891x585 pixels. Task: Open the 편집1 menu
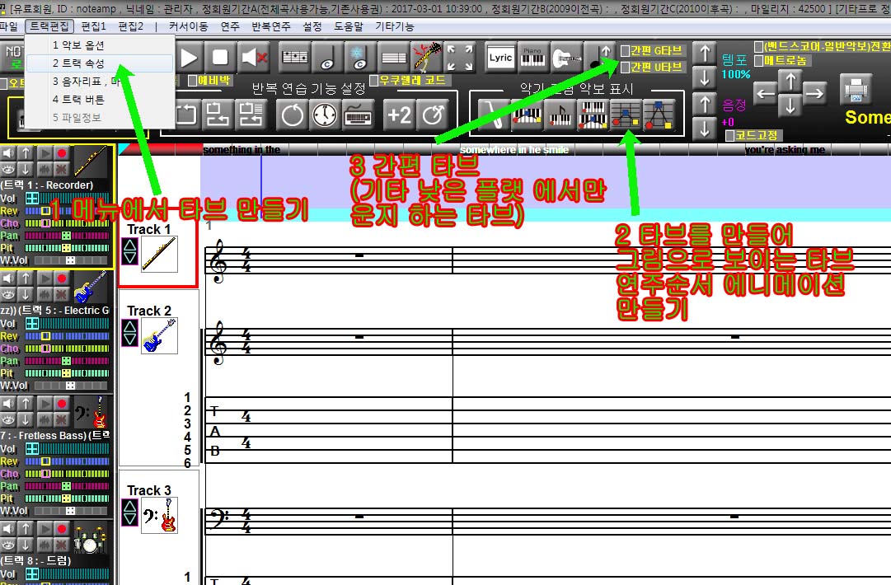coord(93,26)
